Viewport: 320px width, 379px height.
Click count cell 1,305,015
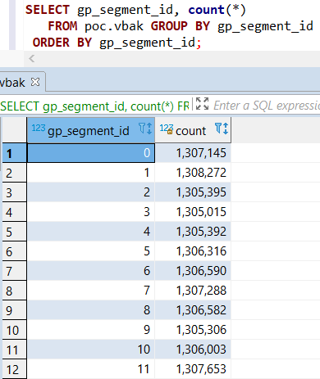click(x=193, y=212)
